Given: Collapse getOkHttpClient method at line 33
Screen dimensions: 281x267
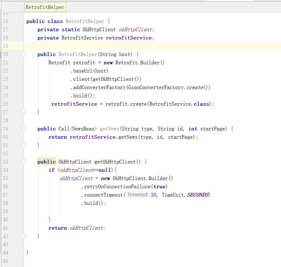Looking at the screenshot, I should [24, 162].
